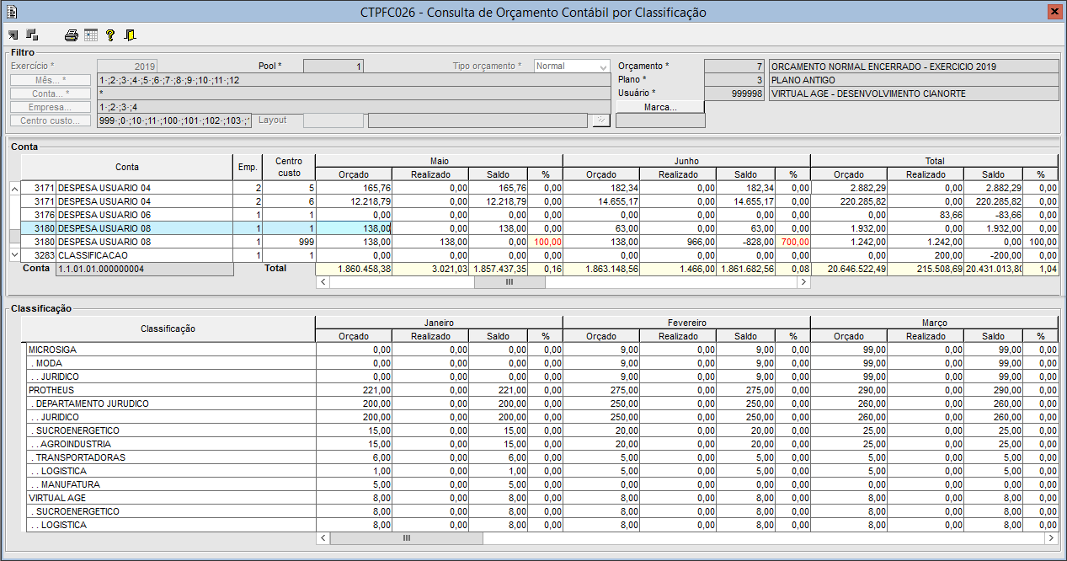1067x561 pixels.
Task: Open the Tipo orçamento dropdown
Action: tap(572, 67)
